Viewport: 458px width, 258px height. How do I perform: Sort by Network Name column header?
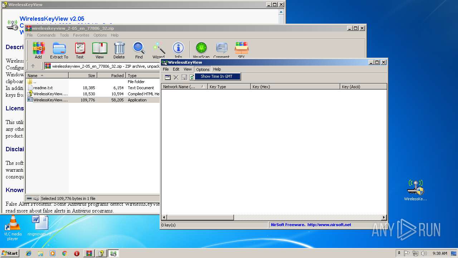tap(184, 87)
